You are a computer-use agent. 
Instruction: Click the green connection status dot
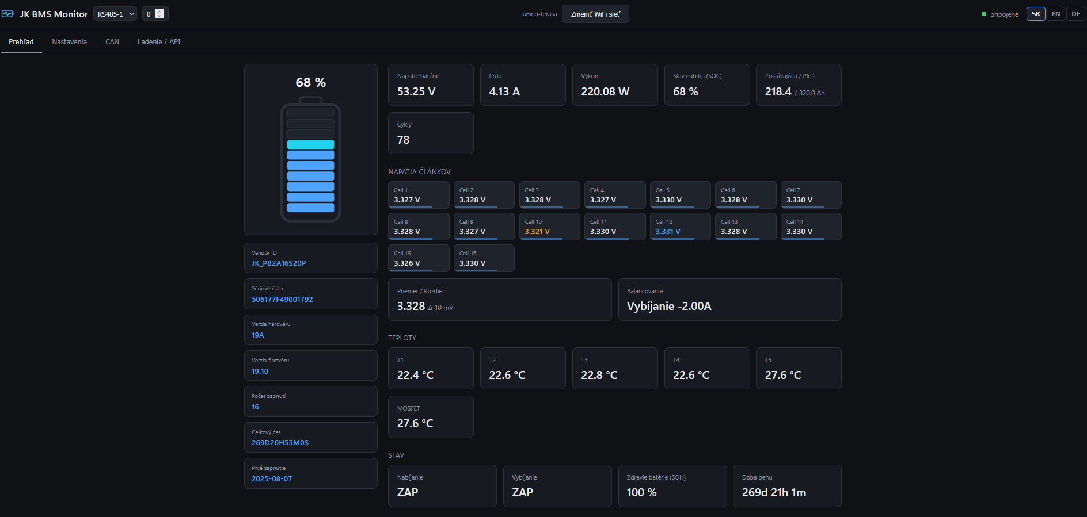984,14
